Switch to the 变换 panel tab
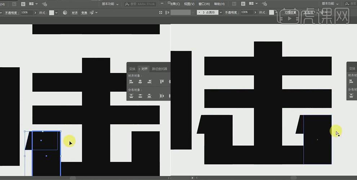This screenshot has height=180, width=357. tap(132, 69)
